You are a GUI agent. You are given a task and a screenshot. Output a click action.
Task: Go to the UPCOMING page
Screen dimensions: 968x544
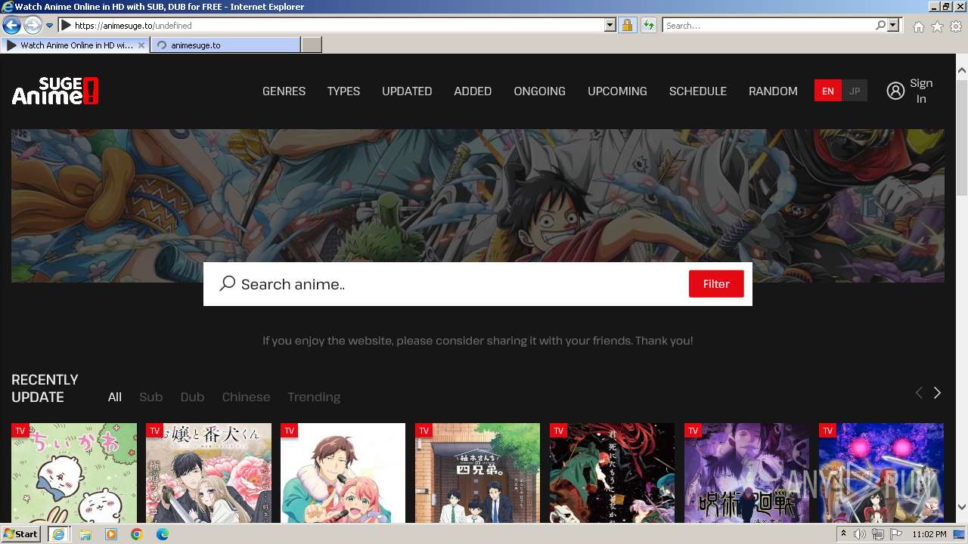pyautogui.click(x=617, y=91)
